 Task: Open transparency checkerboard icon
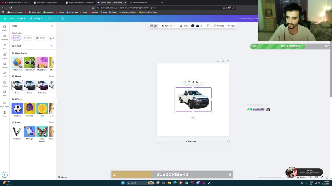click(208, 26)
